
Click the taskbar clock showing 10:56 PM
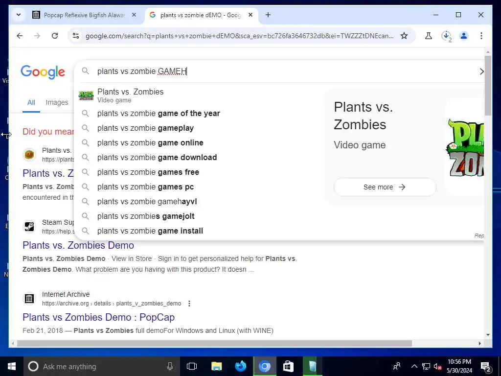459,366
